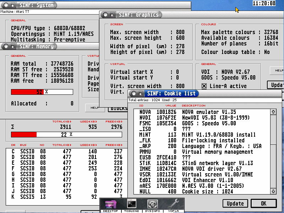Toggle the Line-A active checkbox
This screenshot has height=213, width=284.
pos(204,86)
